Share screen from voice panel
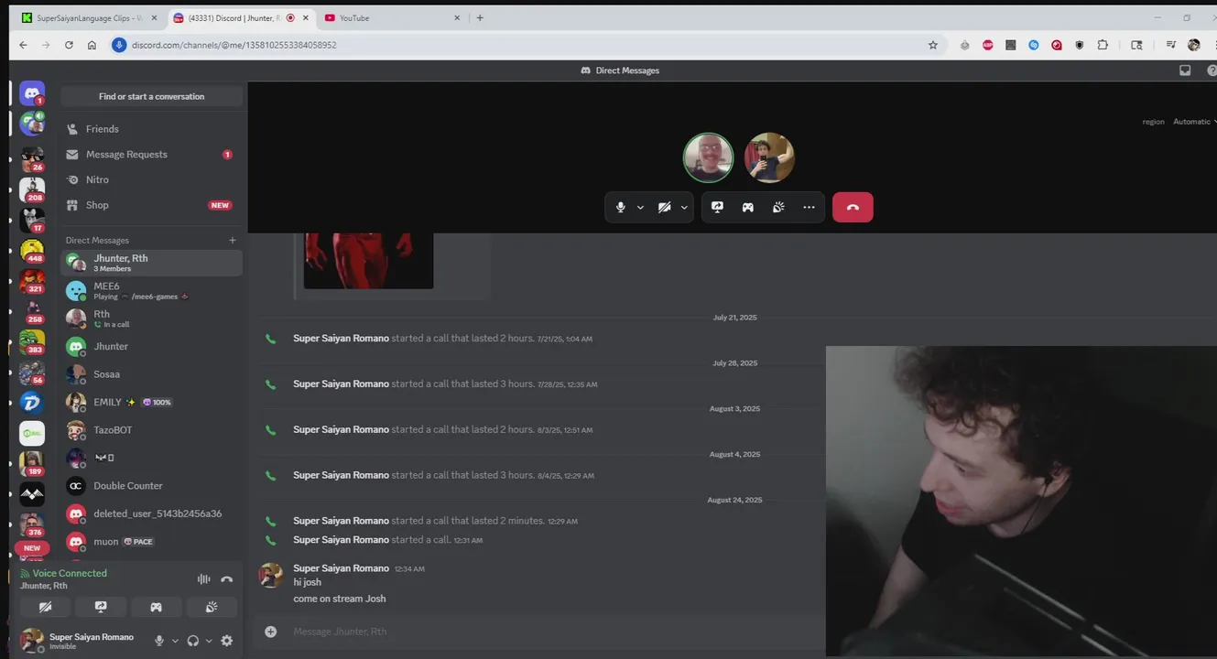The width and height of the screenshot is (1217, 659). pos(101,607)
